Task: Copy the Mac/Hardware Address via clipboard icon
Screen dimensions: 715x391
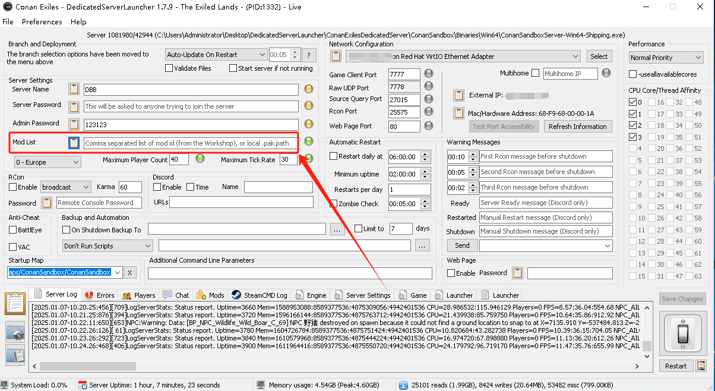Action: [458, 113]
